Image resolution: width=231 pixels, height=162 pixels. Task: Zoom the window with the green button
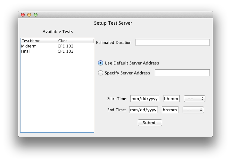(x=36, y=15)
